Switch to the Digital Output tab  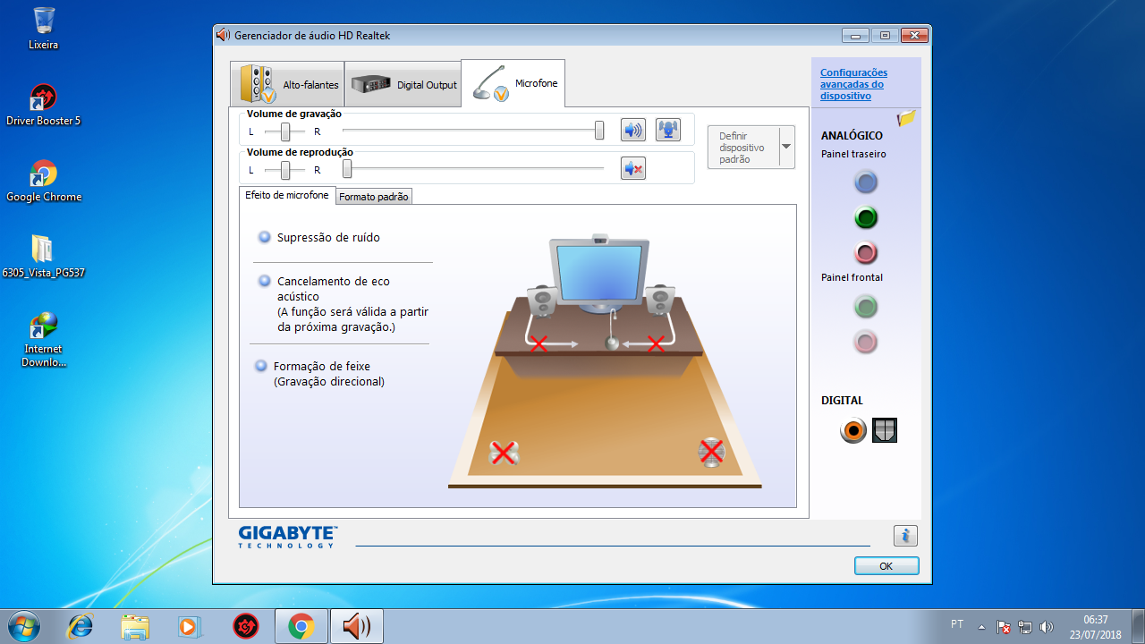(403, 85)
